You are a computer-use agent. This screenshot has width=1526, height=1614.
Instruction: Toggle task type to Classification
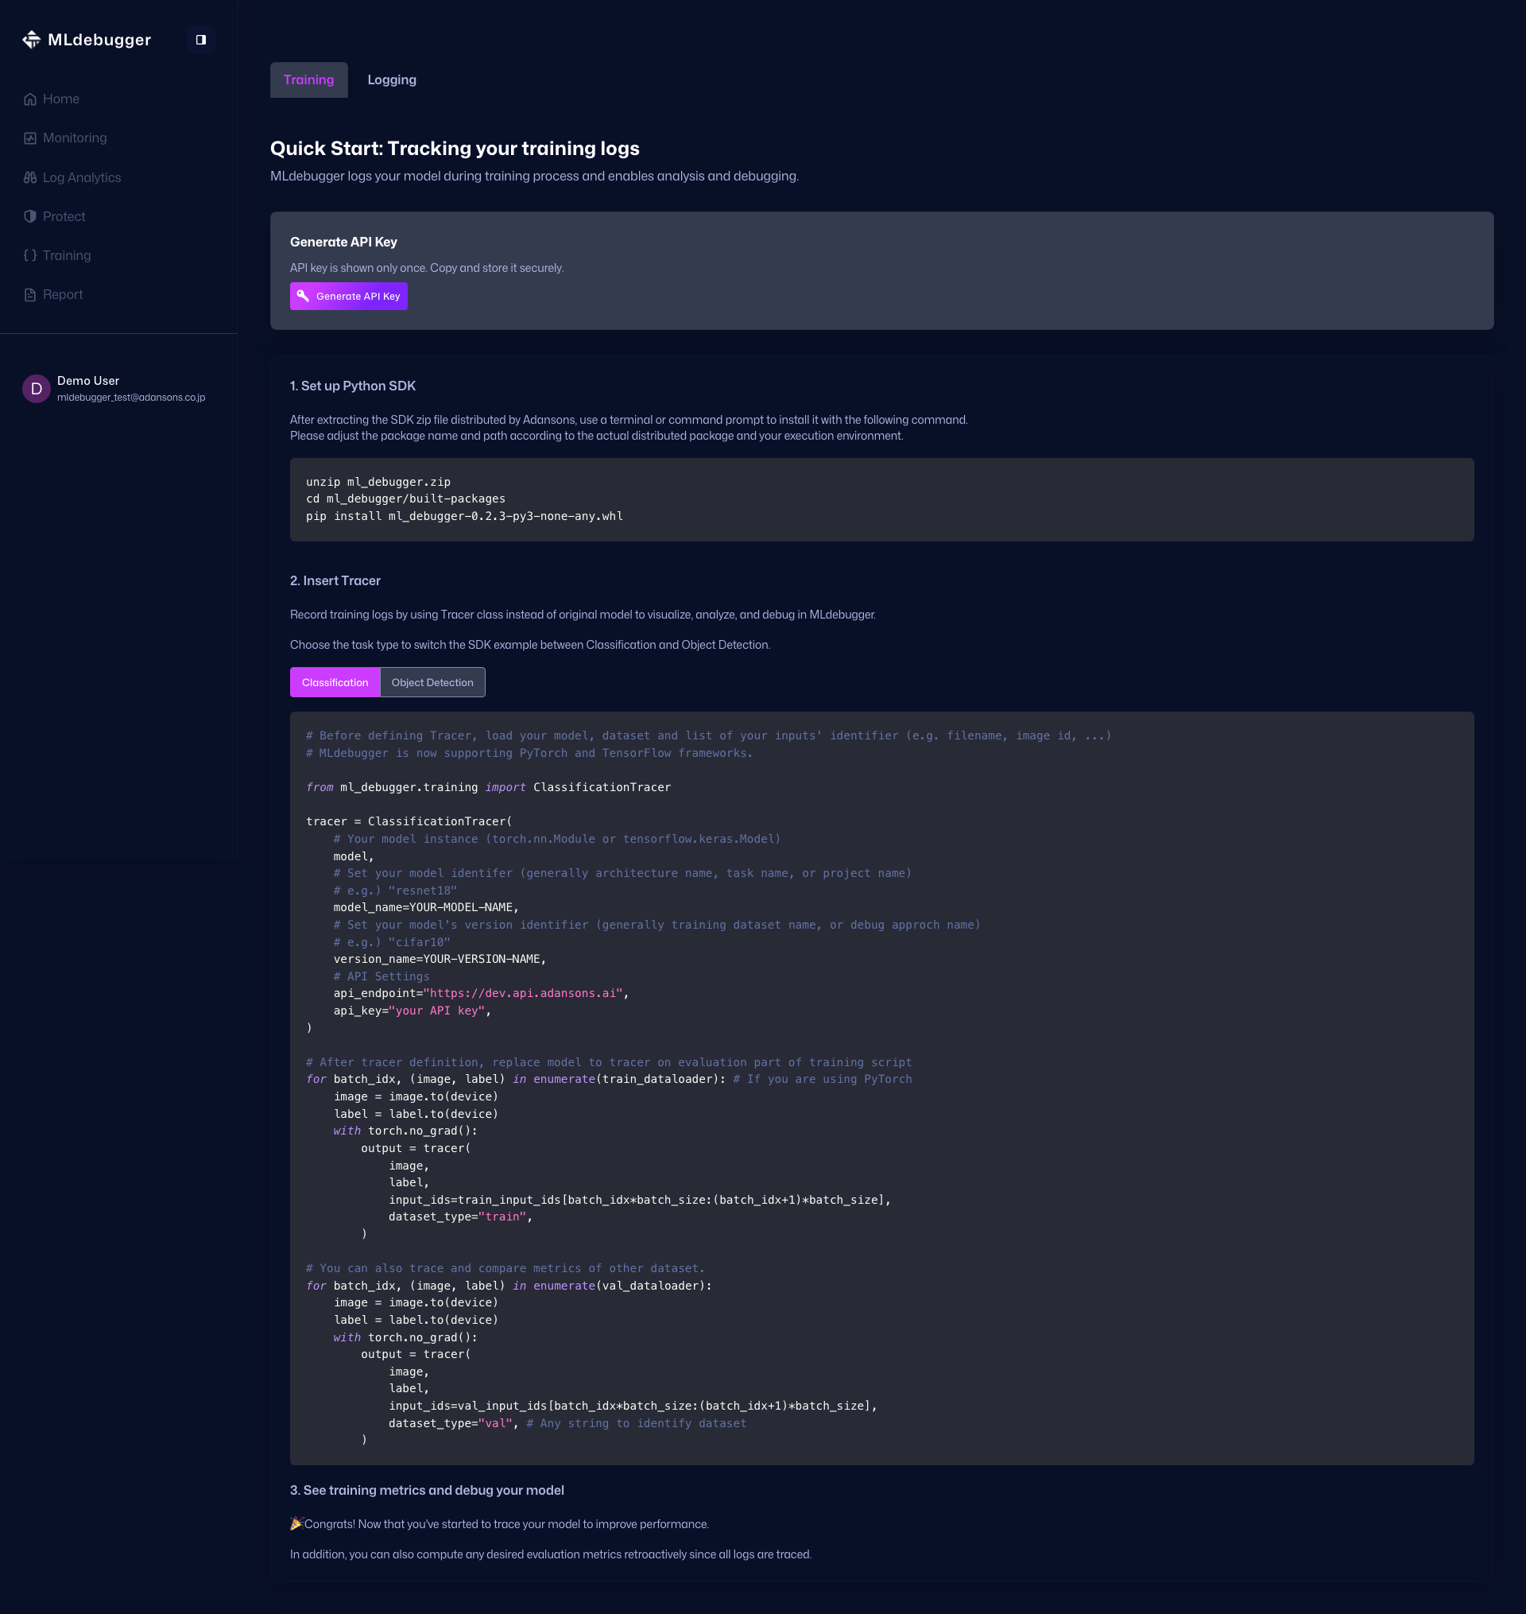[x=335, y=682]
